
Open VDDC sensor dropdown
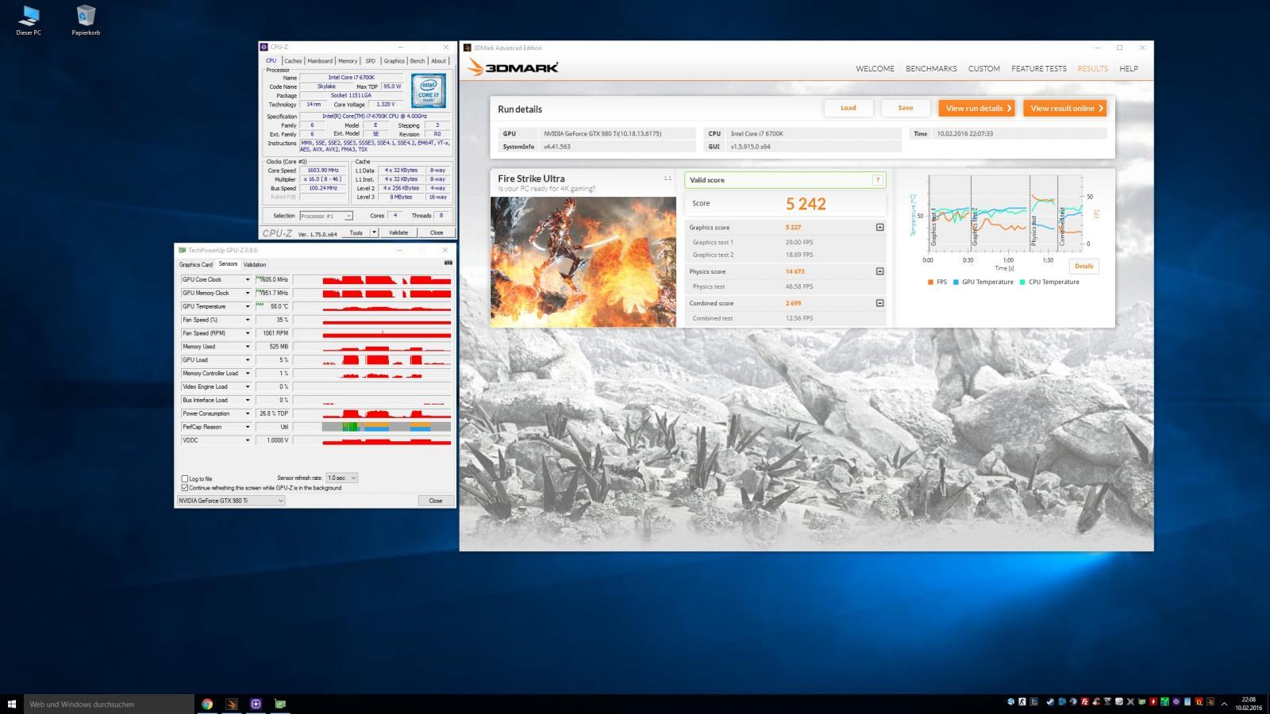click(x=248, y=440)
